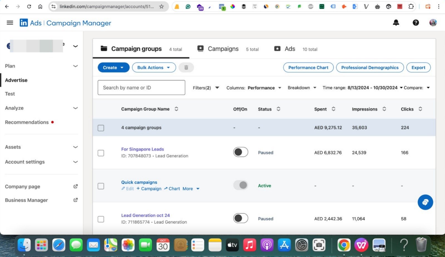Viewport: 445px width, 257px height.
Task: Toggle Lead Generation oct 24 switch
Action: click(240, 218)
